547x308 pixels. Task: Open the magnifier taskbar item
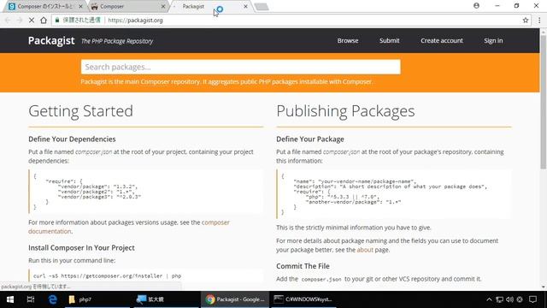[x=166, y=299]
